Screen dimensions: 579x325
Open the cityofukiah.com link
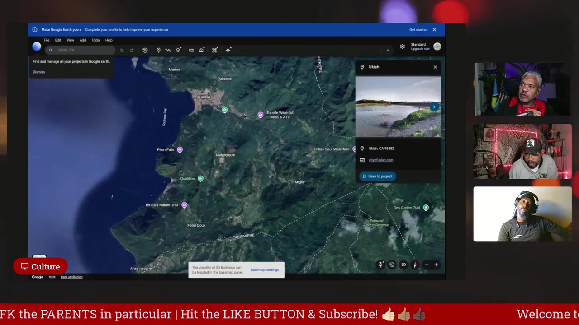pyautogui.click(x=381, y=160)
